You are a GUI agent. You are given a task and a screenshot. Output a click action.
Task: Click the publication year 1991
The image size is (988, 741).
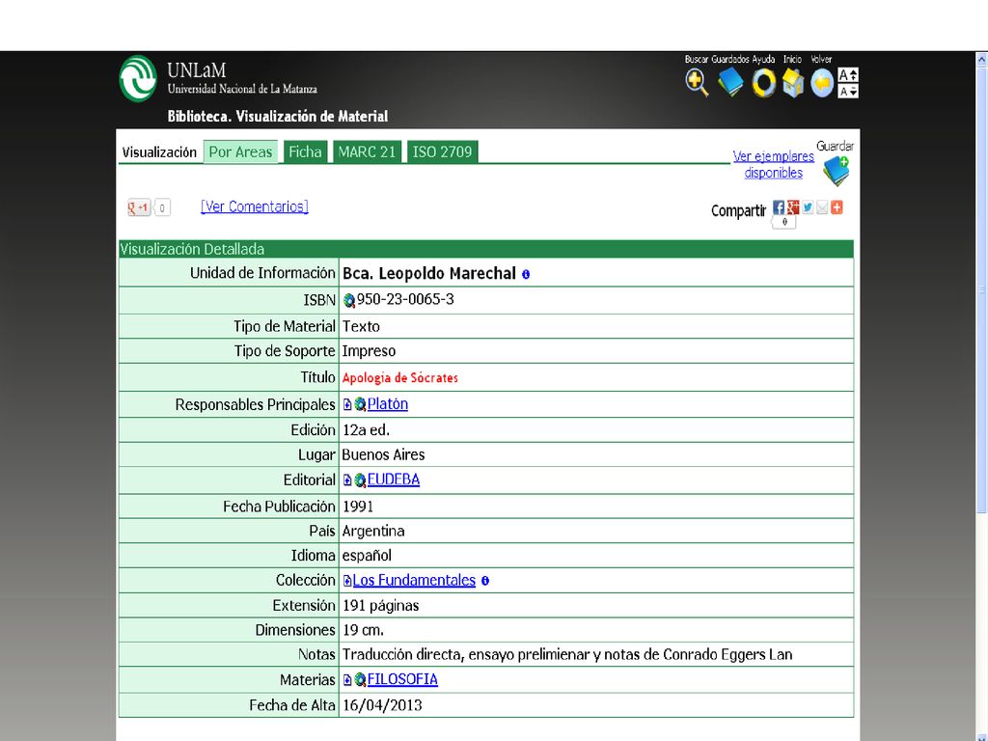pyautogui.click(x=358, y=507)
